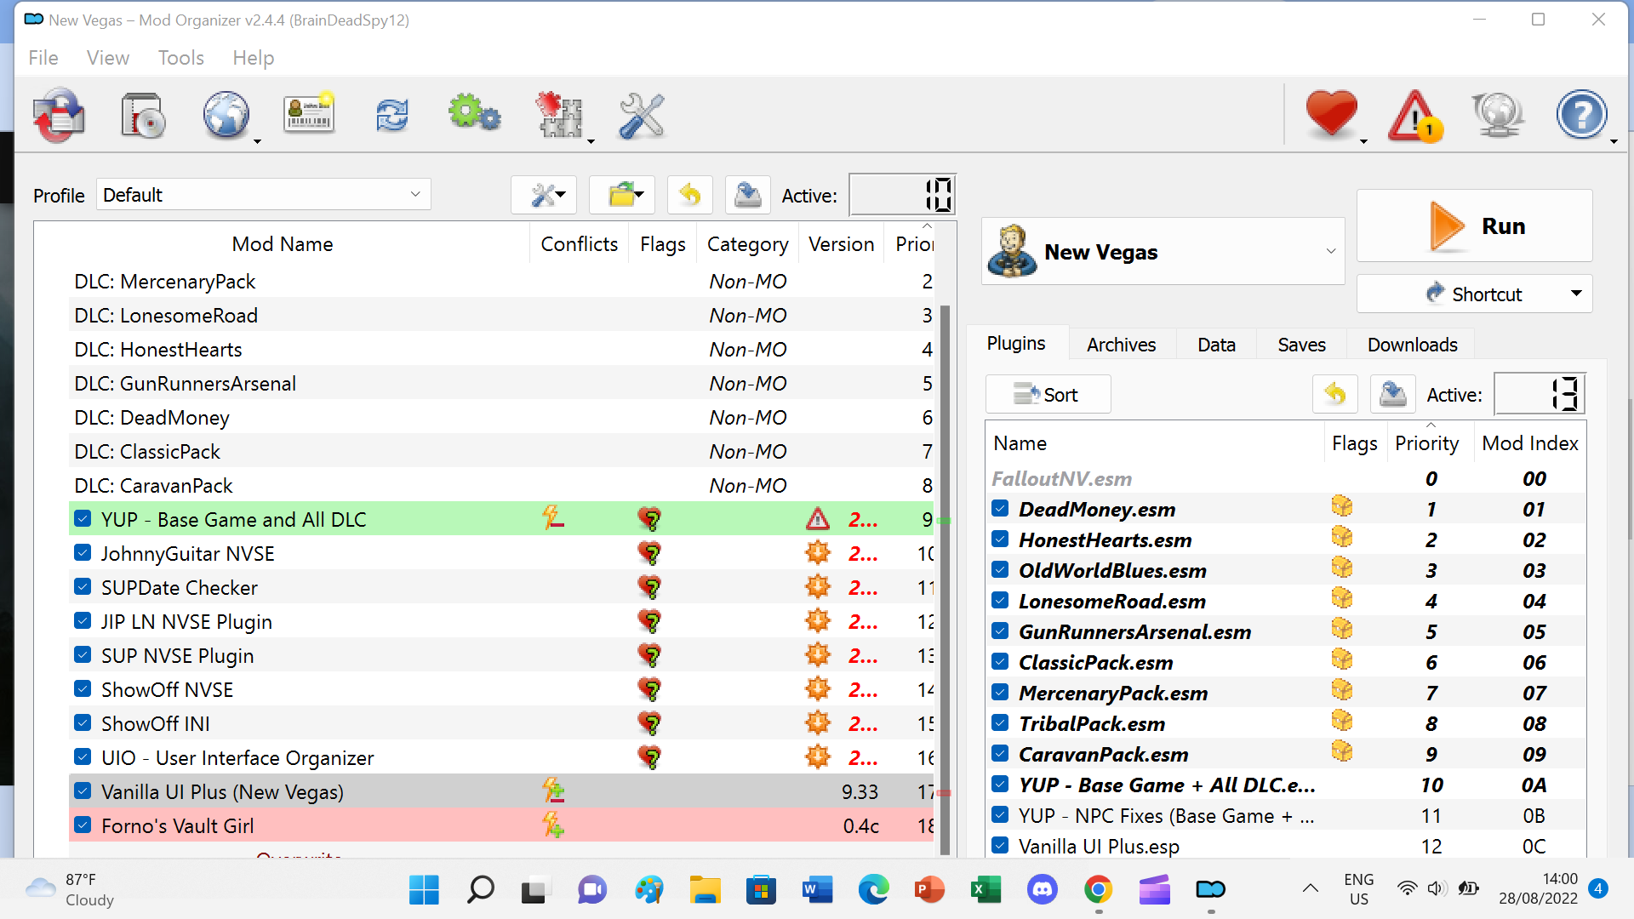1634x919 pixels.
Task: Open the Tools menu
Action: pyautogui.click(x=181, y=58)
